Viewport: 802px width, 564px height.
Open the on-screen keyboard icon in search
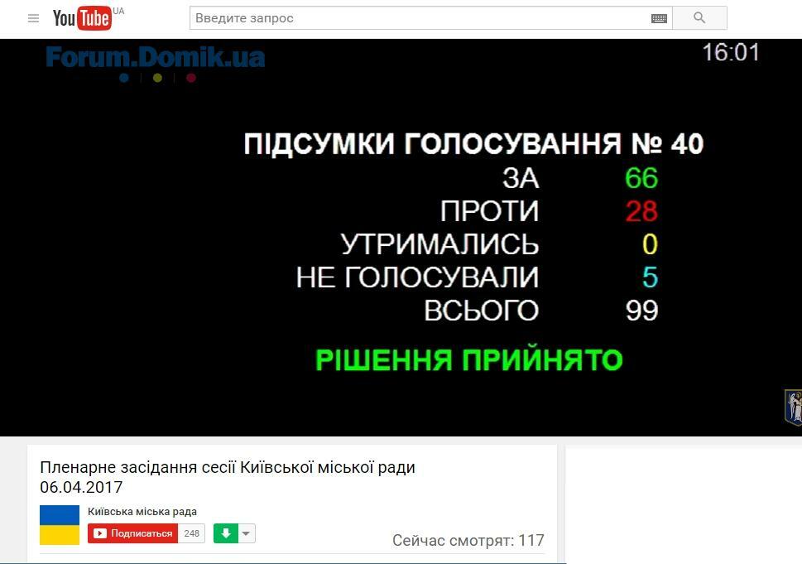(x=659, y=18)
